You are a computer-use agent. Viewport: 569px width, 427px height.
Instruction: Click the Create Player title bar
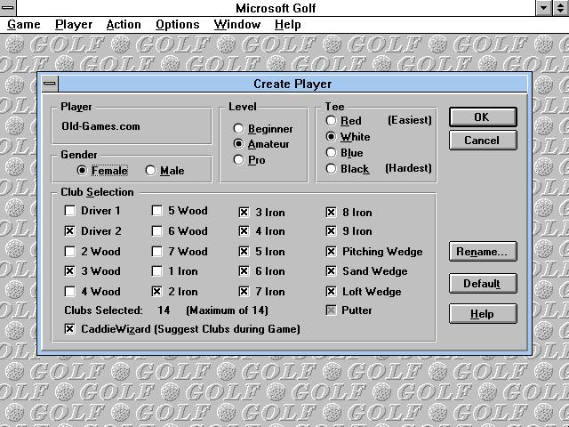tap(293, 84)
